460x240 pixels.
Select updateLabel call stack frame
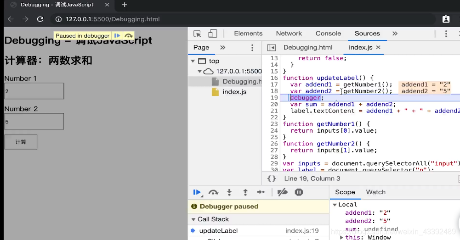click(x=258, y=231)
